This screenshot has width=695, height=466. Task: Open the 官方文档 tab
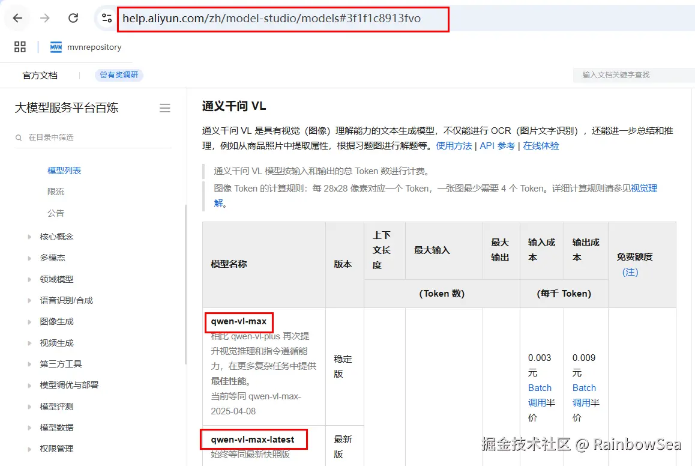click(x=40, y=76)
